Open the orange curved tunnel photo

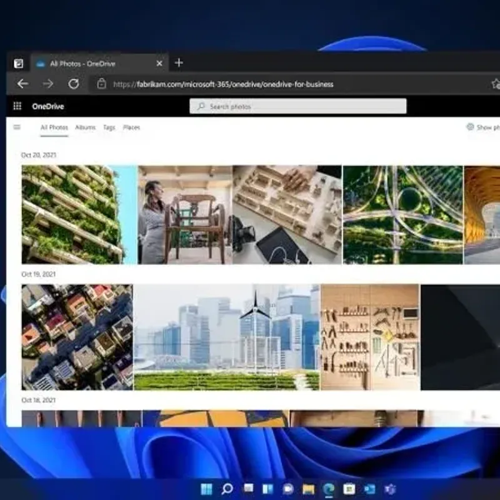tap(482, 214)
